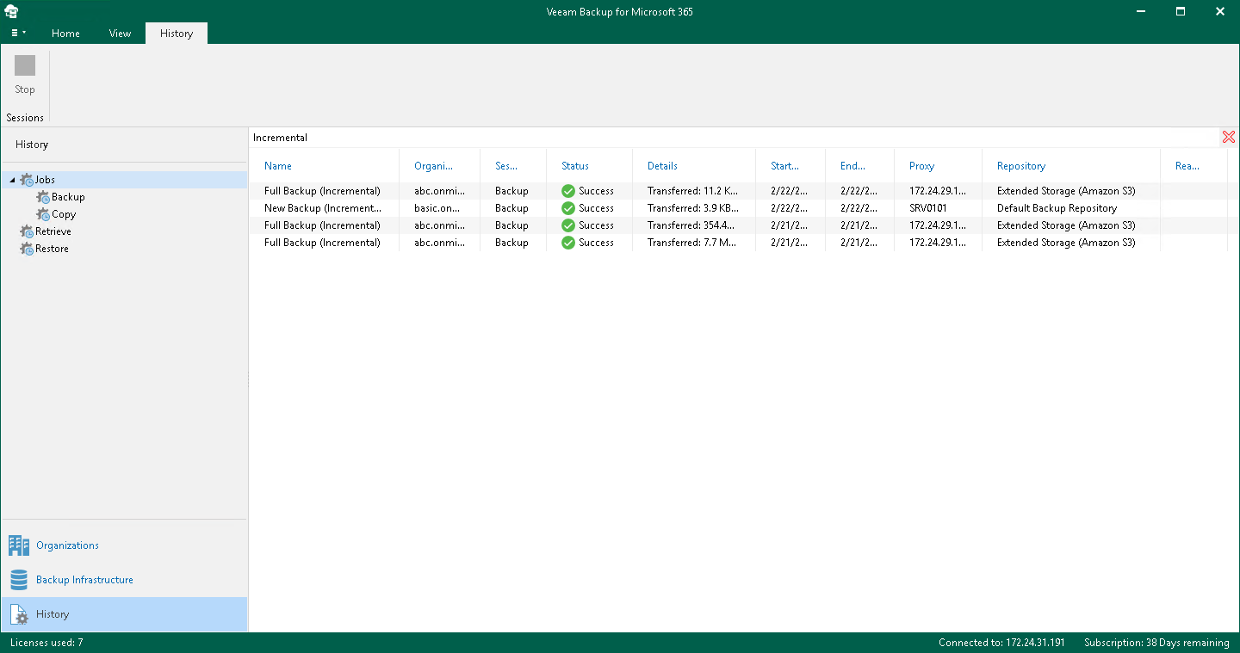
Task: Select the "New Backup (Increment..." name cell
Action: coord(322,208)
